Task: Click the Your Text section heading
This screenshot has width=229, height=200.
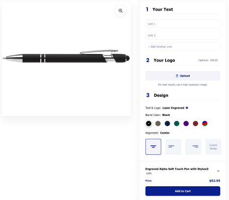Action: (x=163, y=9)
